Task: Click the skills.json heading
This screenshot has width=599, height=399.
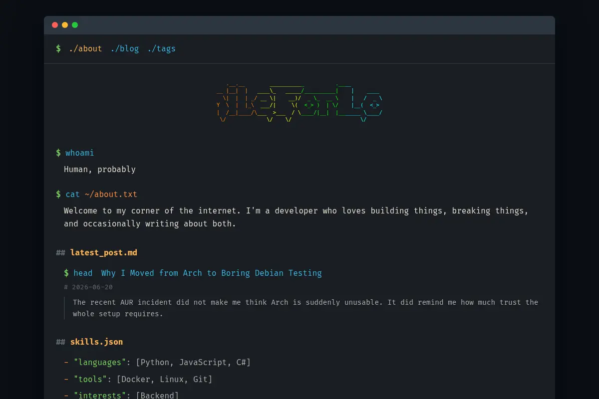Action: [96, 342]
